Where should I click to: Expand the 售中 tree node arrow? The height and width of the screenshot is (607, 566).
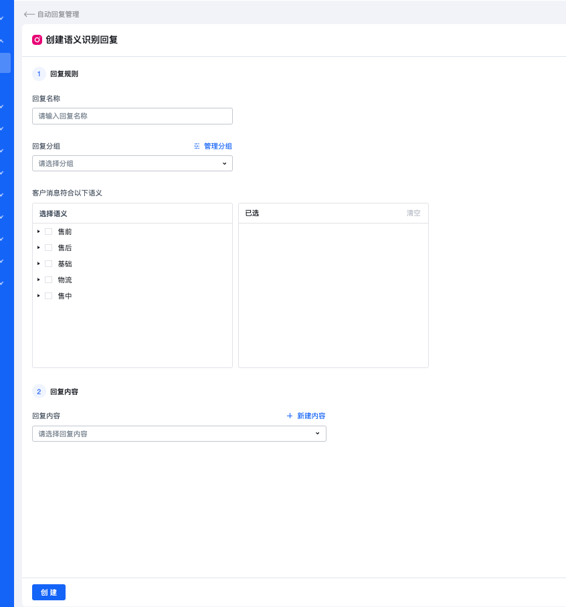pyautogui.click(x=38, y=296)
